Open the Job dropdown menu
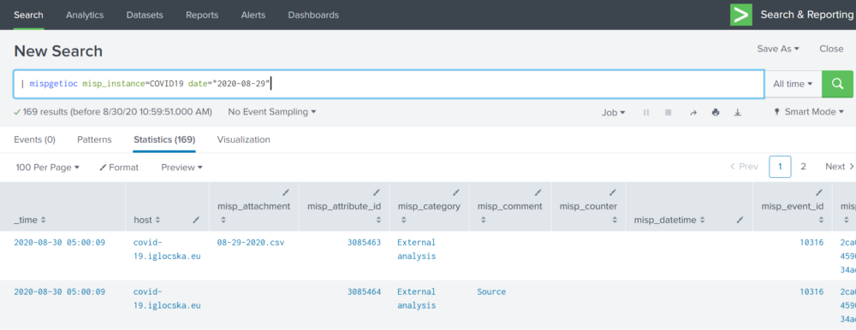Image resolution: width=856 pixels, height=330 pixels. pos(613,112)
